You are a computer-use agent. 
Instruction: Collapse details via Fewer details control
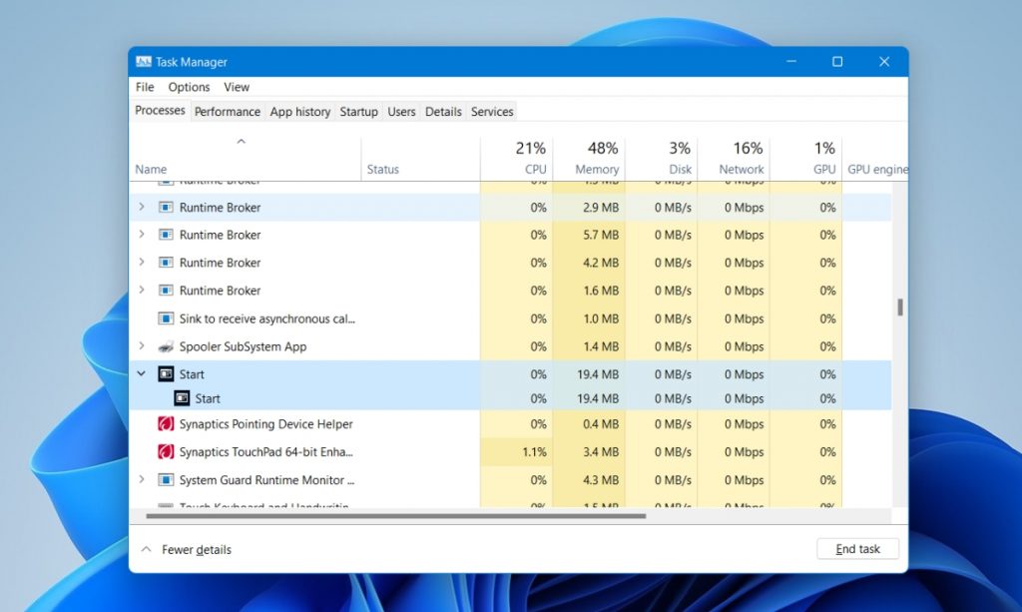click(x=186, y=549)
